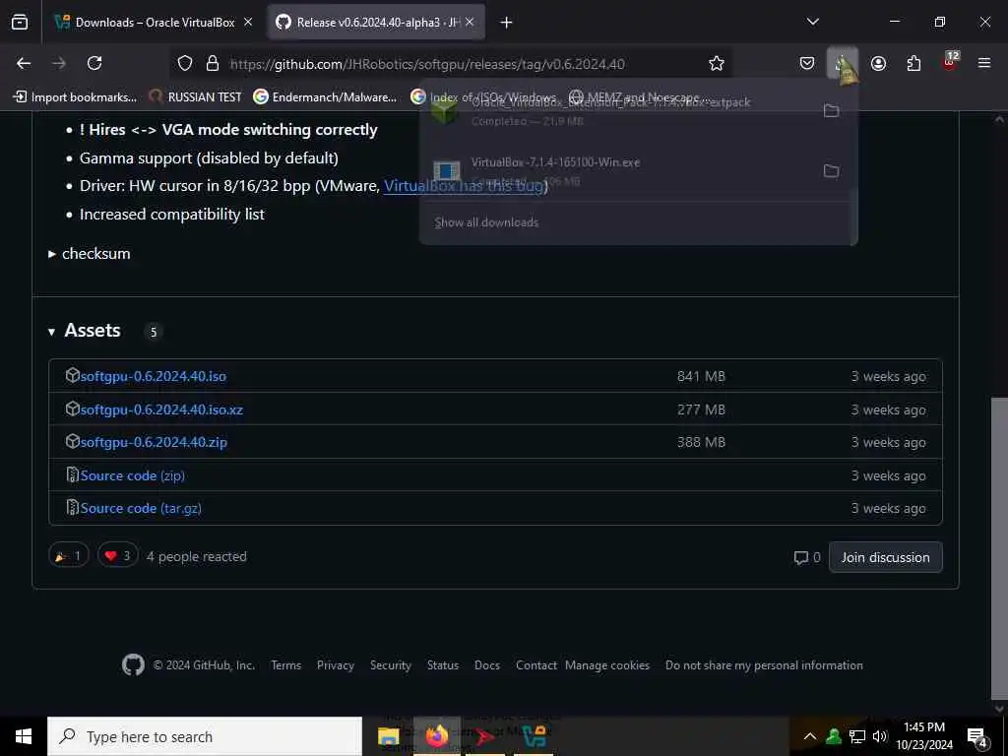Download Source code (tar.gz)
1008x756 pixels.
coord(141,509)
